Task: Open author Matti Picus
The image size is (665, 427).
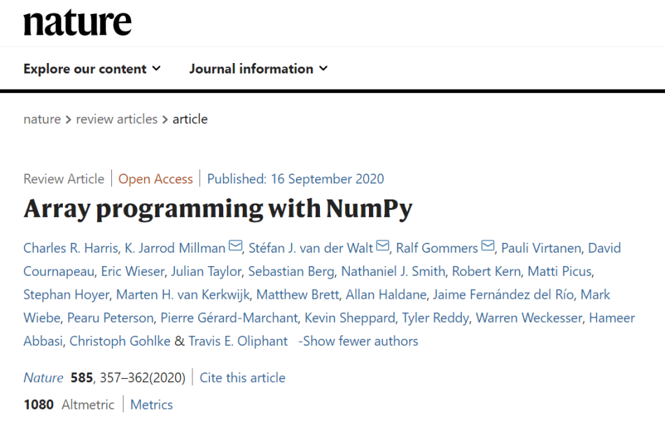Action: coord(559,272)
